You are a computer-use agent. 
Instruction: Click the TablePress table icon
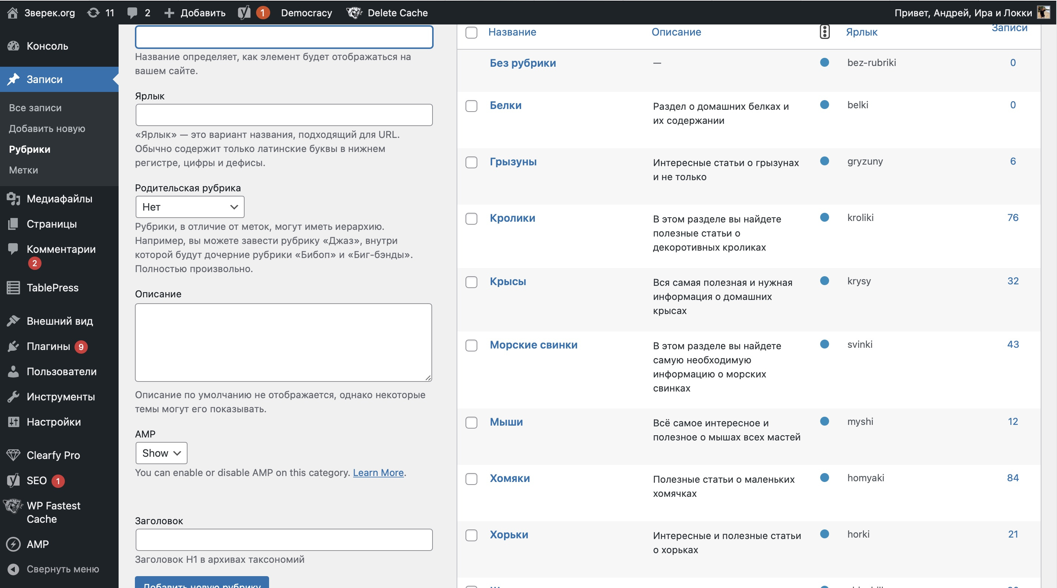tap(13, 288)
